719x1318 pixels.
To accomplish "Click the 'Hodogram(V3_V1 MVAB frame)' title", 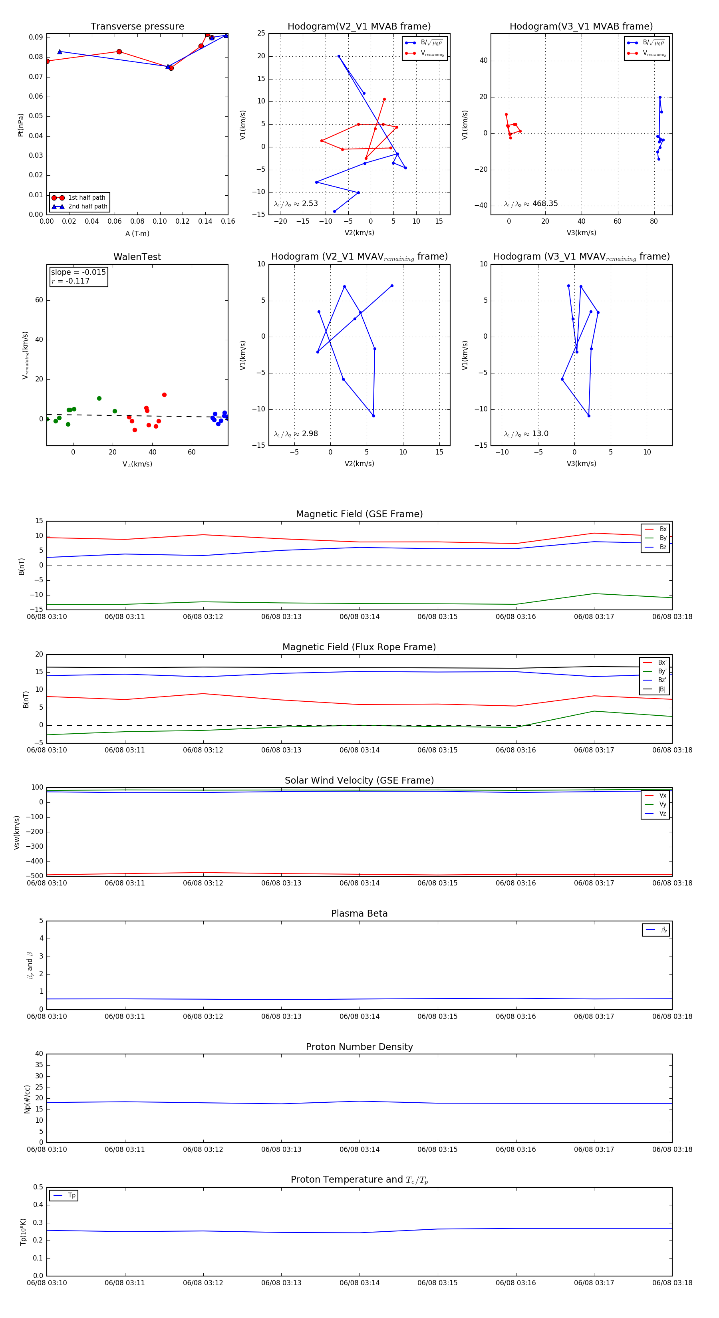I will [x=581, y=27].
